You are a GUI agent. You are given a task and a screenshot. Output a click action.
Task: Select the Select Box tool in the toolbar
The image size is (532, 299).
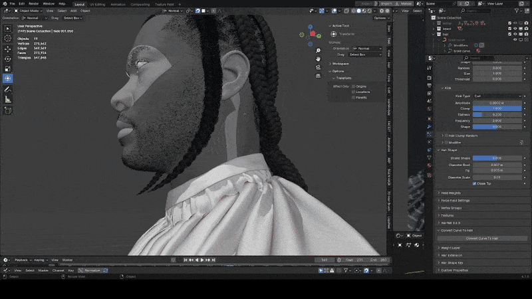(x=7, y=29)
